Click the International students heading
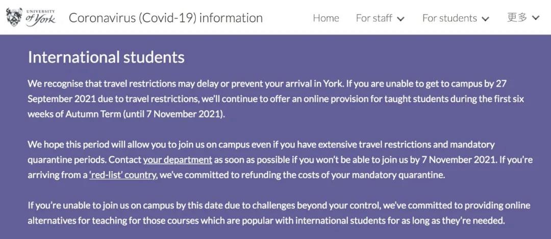This screenshot has height=239, width=551. coord(106,57)
